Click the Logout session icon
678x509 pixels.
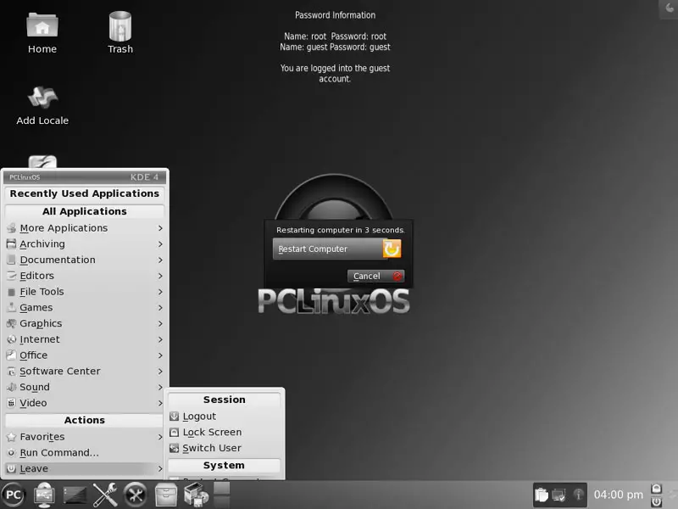pos(175,417)
